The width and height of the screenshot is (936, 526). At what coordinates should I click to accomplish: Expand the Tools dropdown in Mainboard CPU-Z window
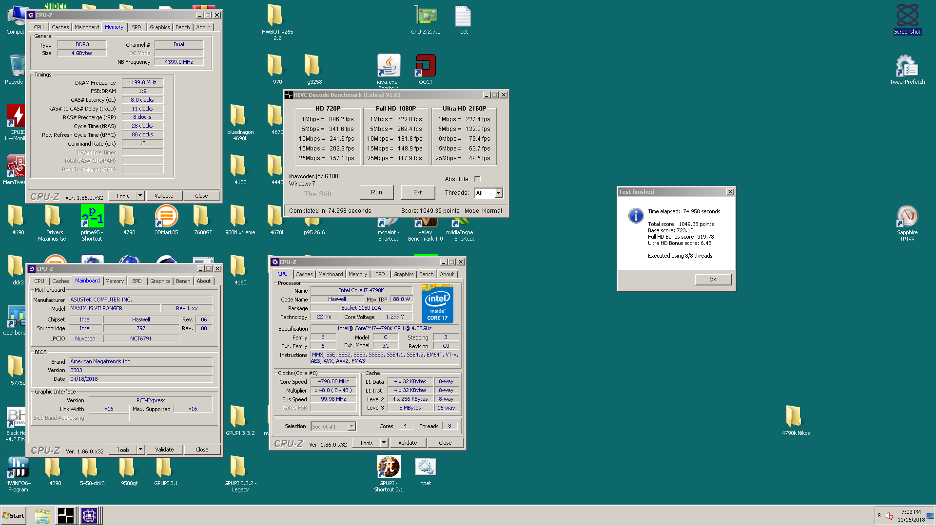(140, 450)
